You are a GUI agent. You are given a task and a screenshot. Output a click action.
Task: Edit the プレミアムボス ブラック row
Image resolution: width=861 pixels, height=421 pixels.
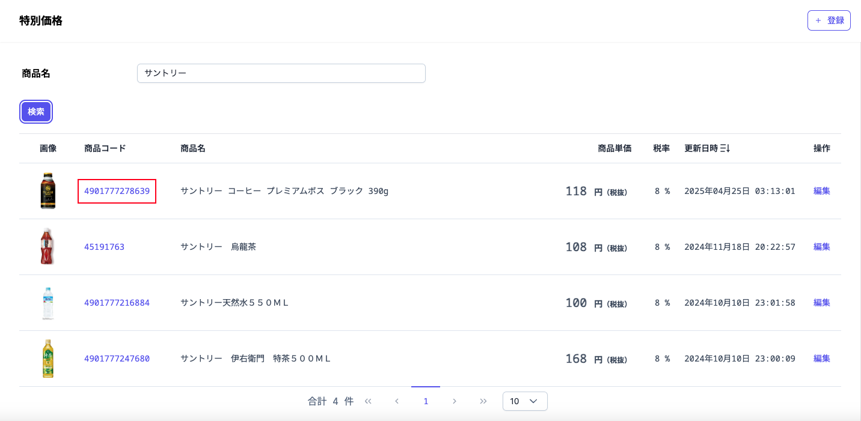822,191
